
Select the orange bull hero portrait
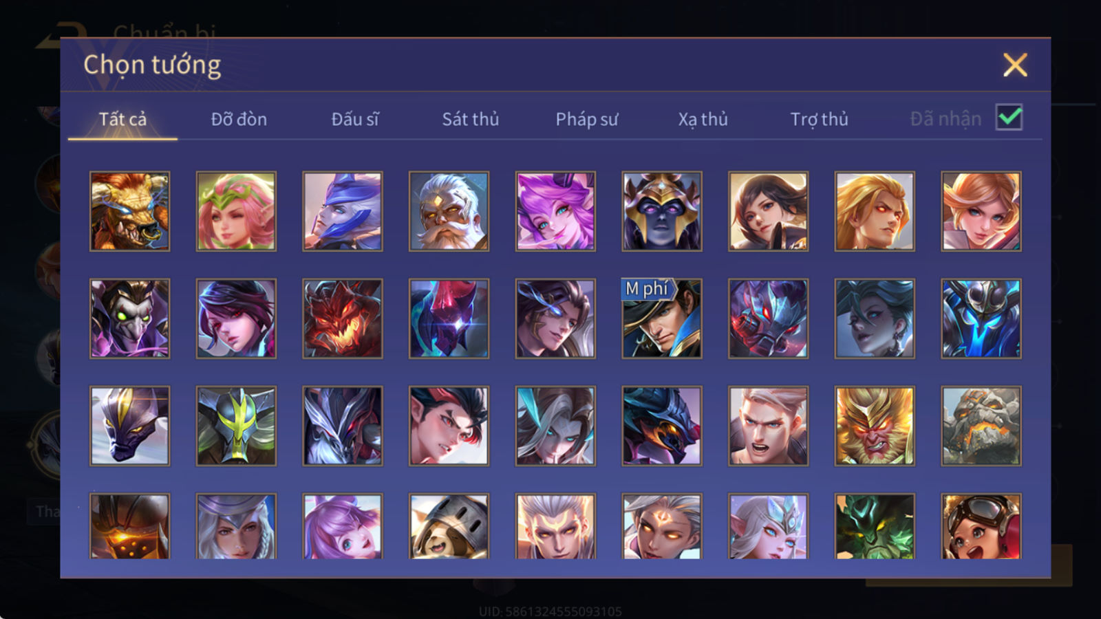pyautogui.click(x=129, y=211)
